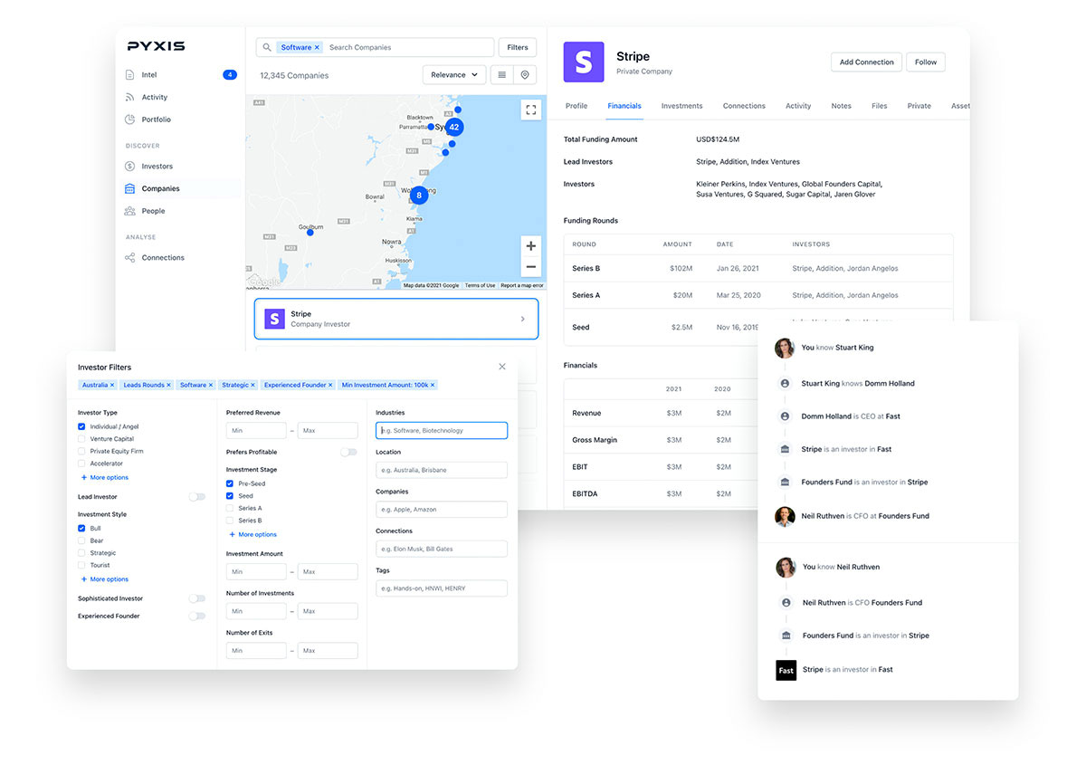
Task: Click the map cluster showing 42
Action: [x=454, y=128]
